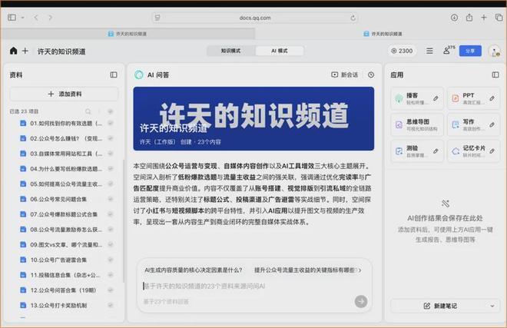Image resolution: width=507 pixels, height=328 pixels.
Task: Edit the 记忆卡片 app settings pencil
Action: pos(492,151)
